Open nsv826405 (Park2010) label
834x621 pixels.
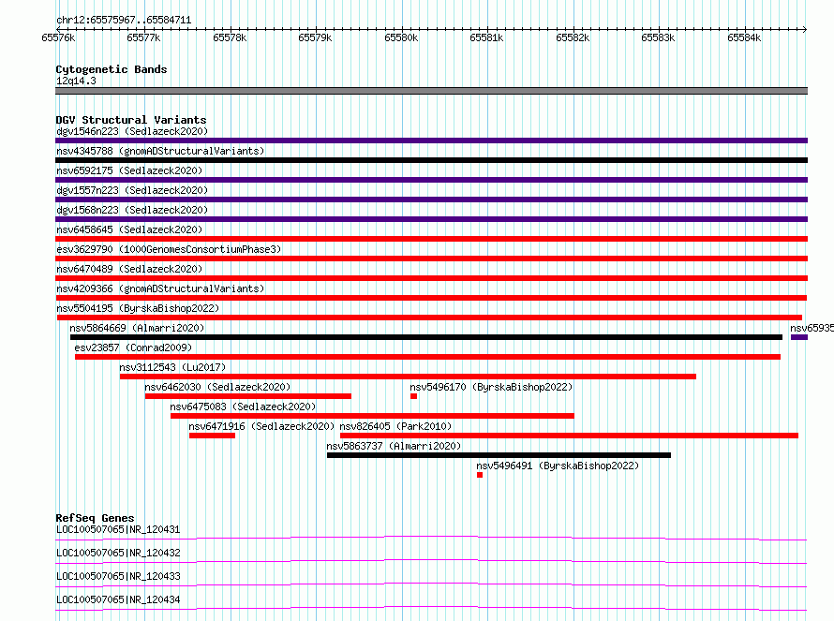[x=395, y=426]
